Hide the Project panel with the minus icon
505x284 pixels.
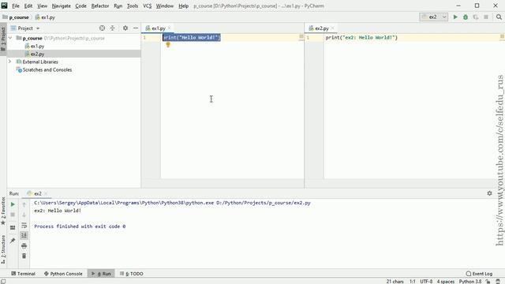pos(136,28)
